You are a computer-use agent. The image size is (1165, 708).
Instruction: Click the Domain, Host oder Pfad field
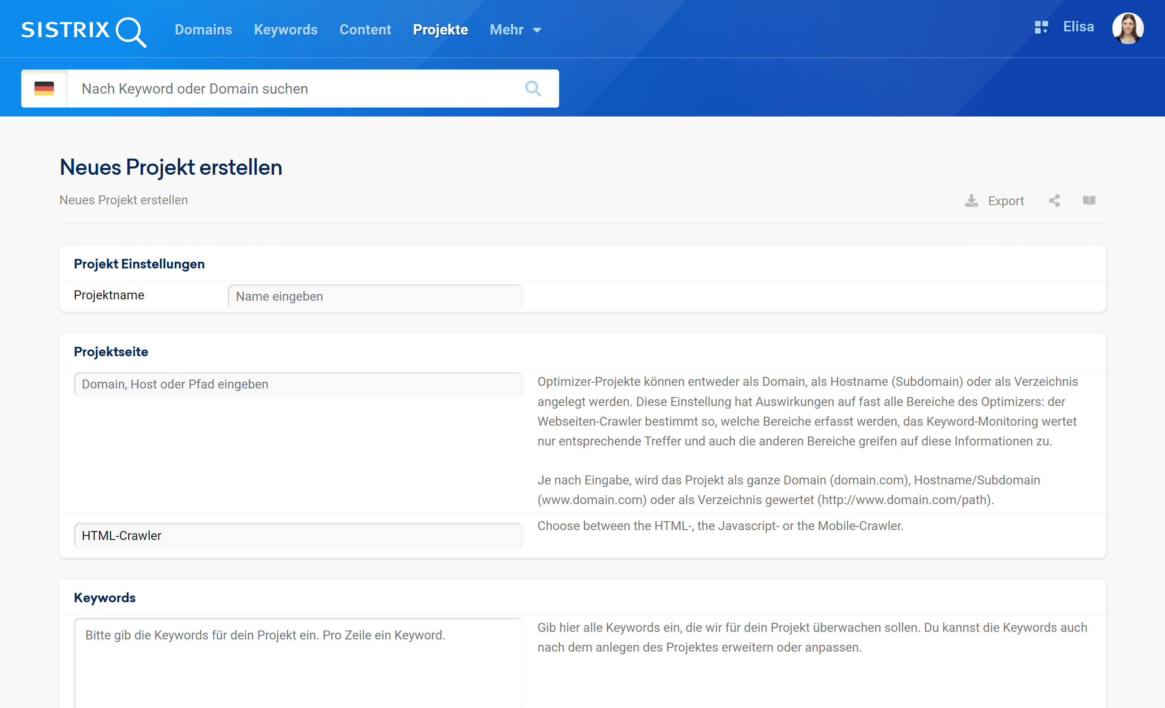coord(298,384)
